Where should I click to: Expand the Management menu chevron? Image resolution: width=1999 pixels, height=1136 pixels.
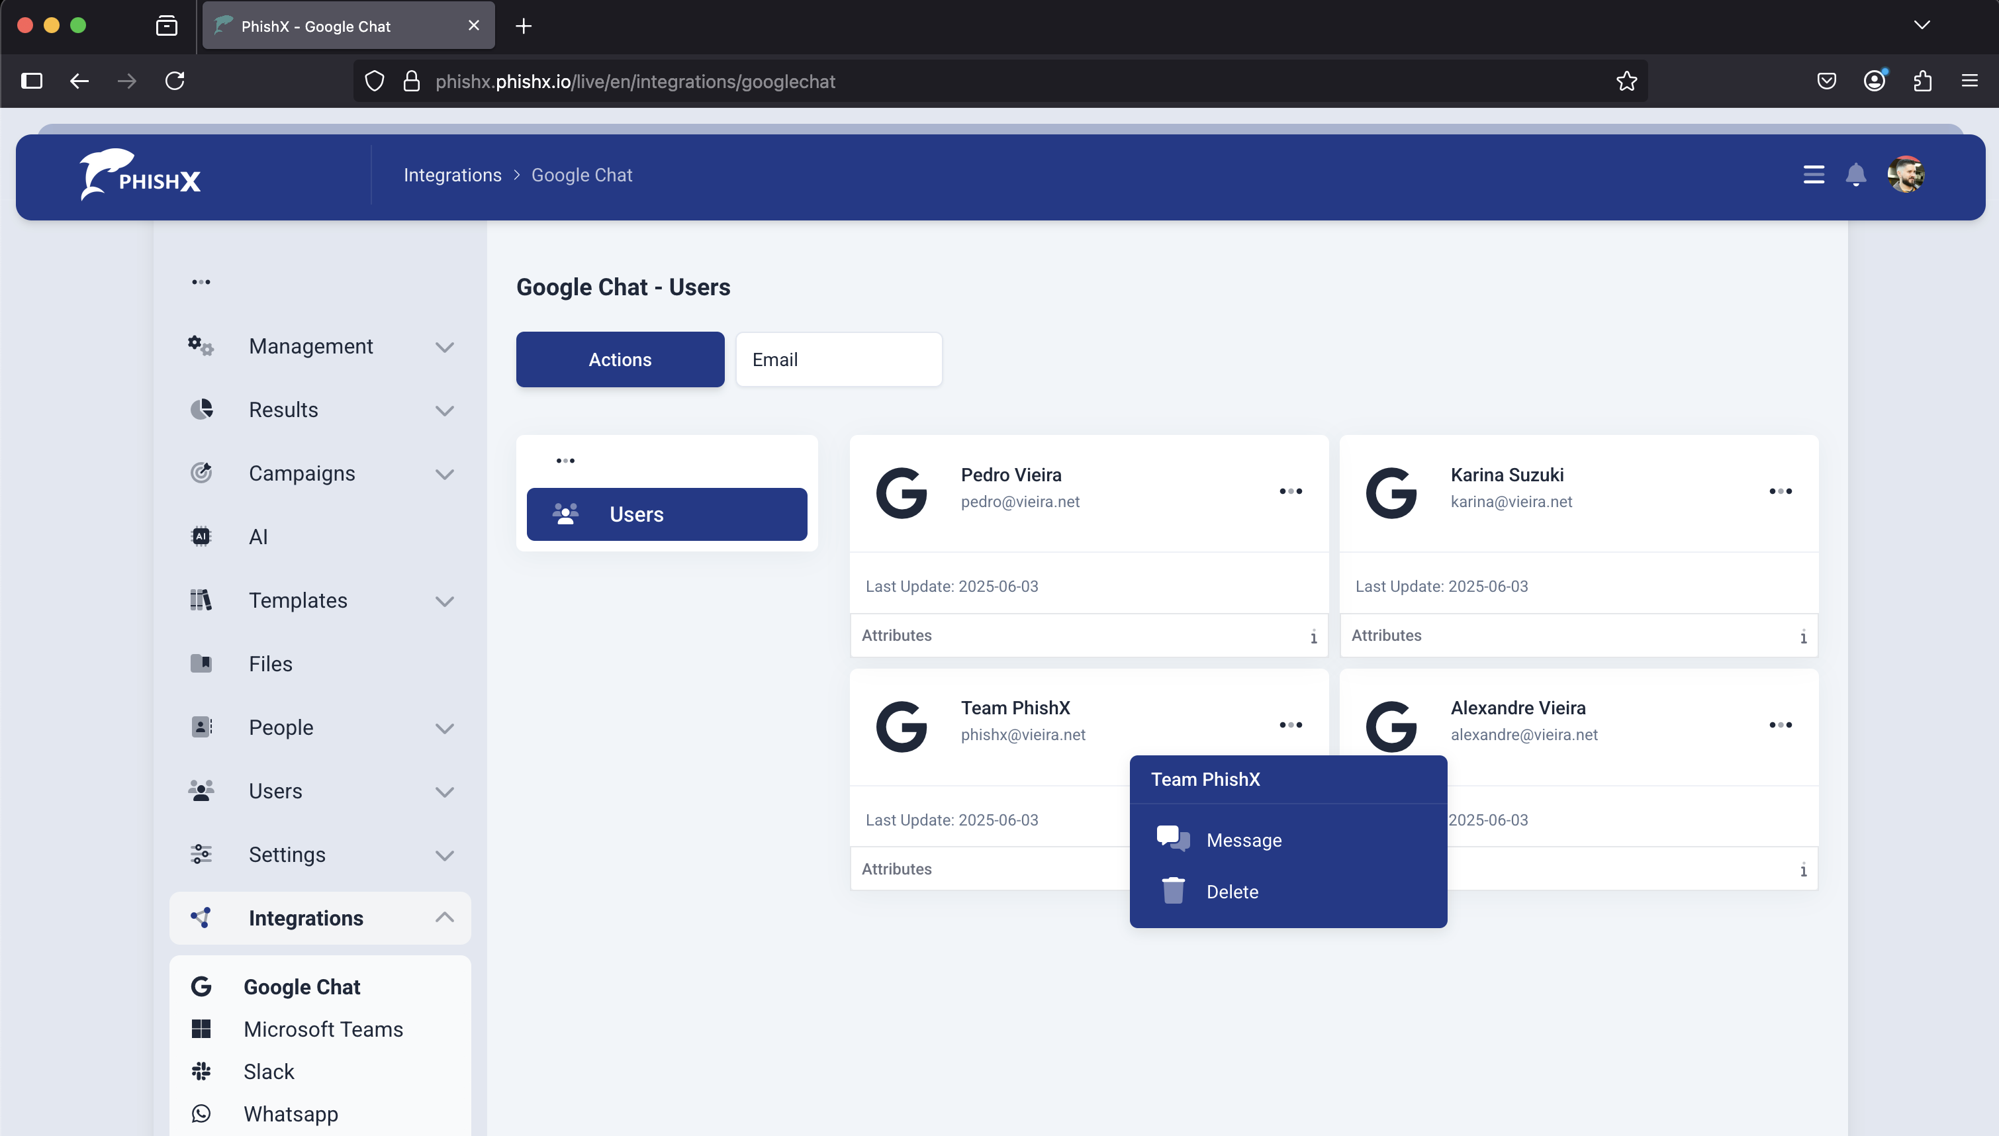(x=445, y=347)
